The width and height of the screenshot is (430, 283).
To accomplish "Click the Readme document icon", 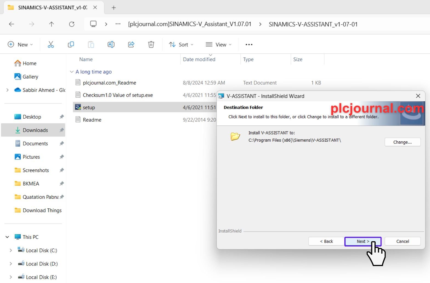I will (x=78, y=119).
